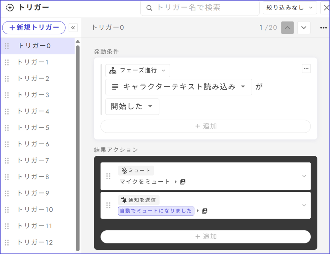330x254 pixels.
Task: Click the library icon after 自動でミュートになりました
Action: click(205, 211)
